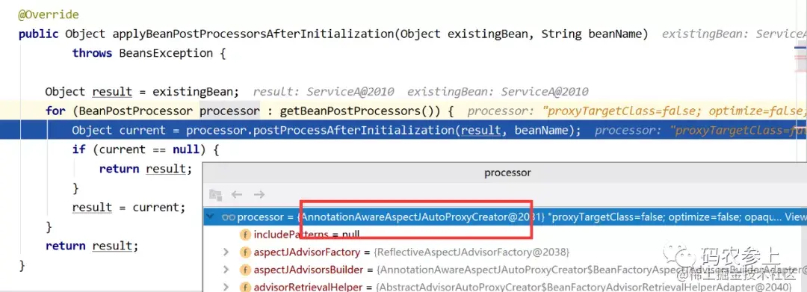Viewport: 807px width, 292px height.
Task: Click the back arrow in processor popup
Action: click(237, 194)
